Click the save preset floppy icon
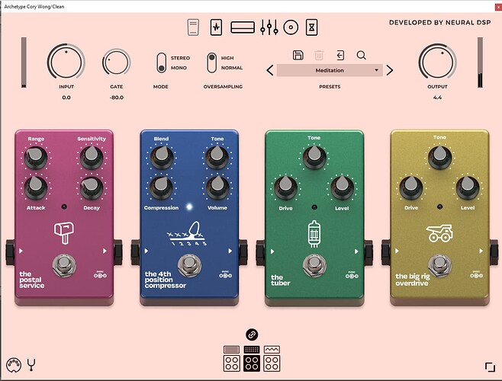Viewport: 502px width, 381px height. pyautogui.click(x=298, y=55)
